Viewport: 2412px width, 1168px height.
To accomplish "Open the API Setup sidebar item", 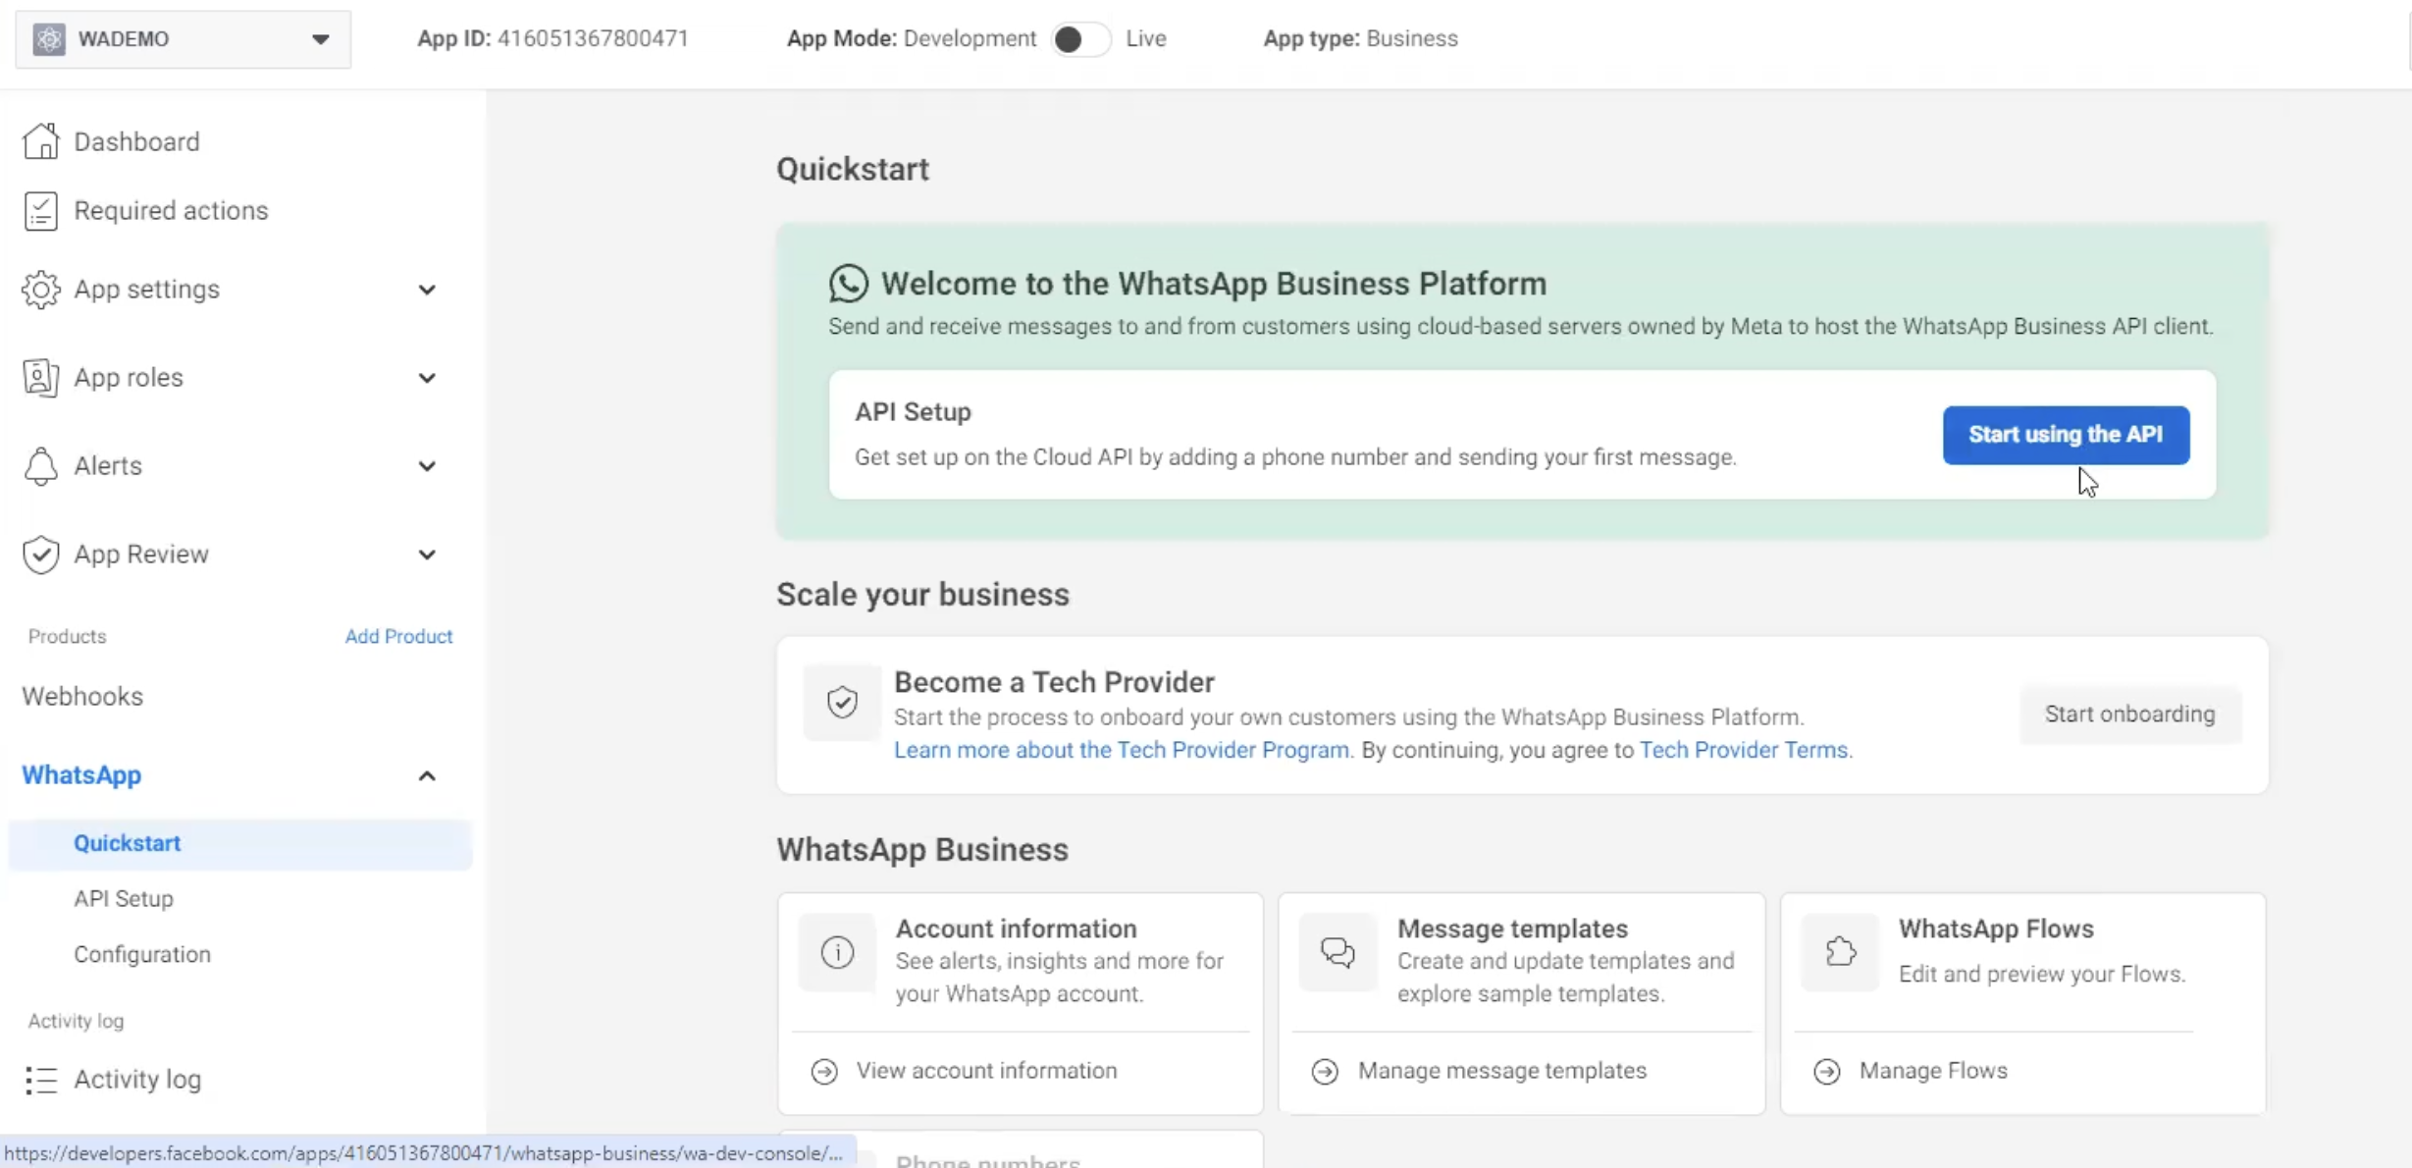I will (x=124, y=898).
